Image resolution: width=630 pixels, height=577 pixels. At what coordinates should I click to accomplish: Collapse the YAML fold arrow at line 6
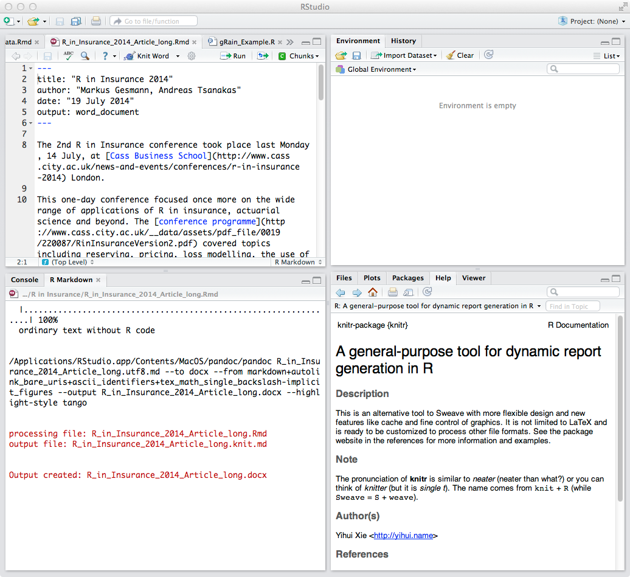(31, 123)
